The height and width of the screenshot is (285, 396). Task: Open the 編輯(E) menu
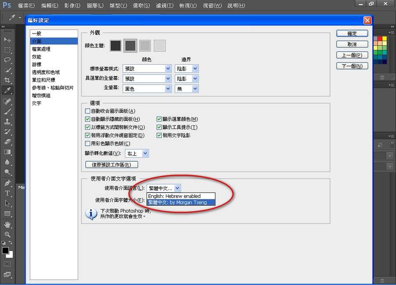point(50,5)
